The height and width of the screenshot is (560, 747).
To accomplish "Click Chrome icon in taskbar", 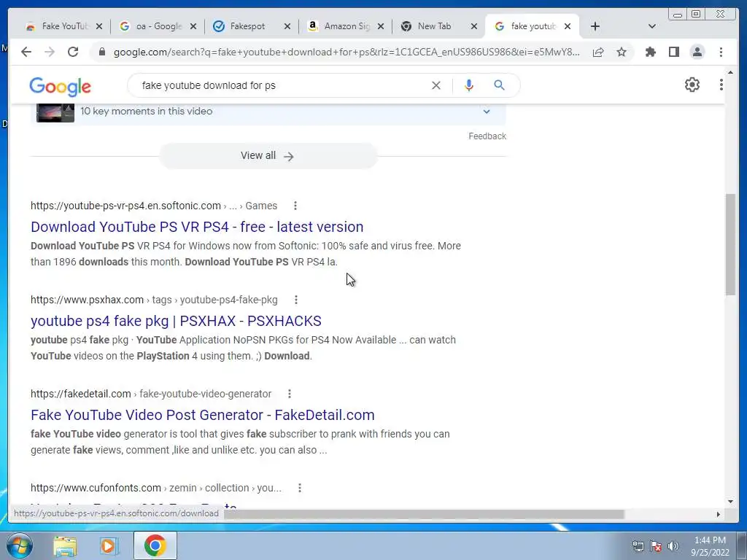I will point(155,545).
